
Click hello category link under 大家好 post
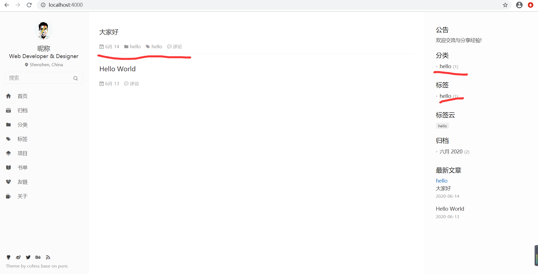(x=135, y=47)
